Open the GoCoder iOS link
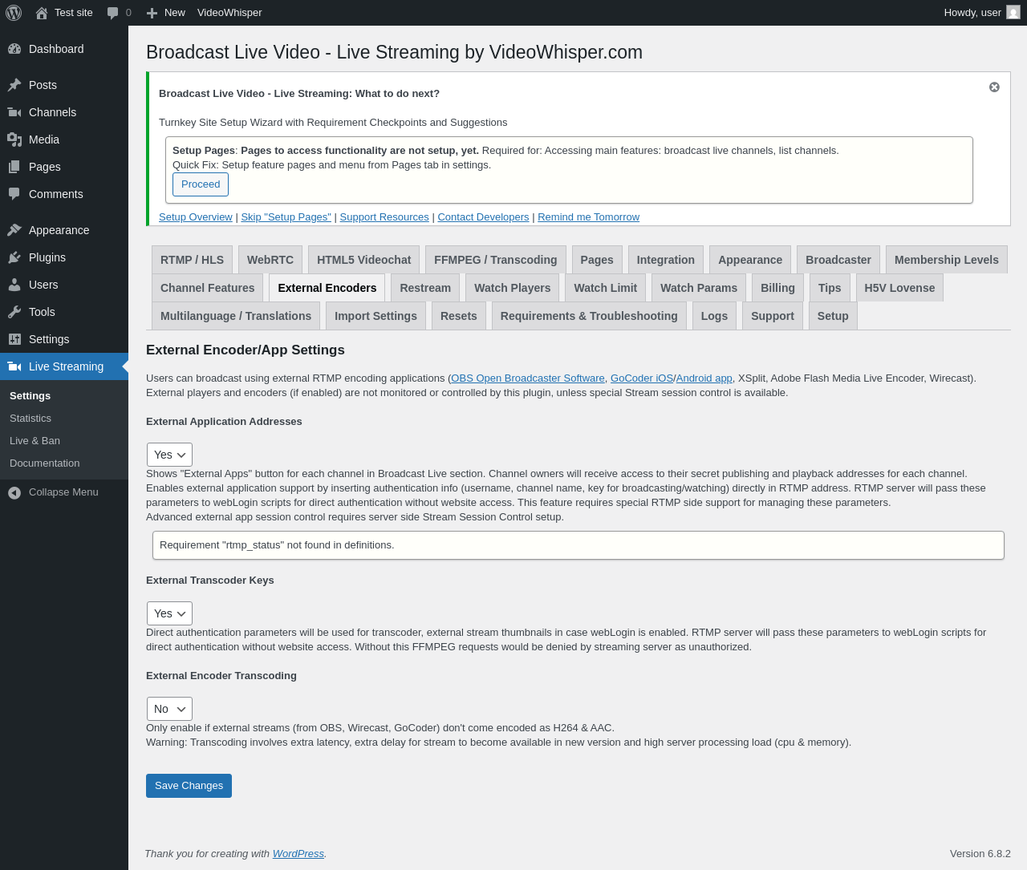Image resolution: width=1027 pixels, height=870 pixels. point(642,378)
